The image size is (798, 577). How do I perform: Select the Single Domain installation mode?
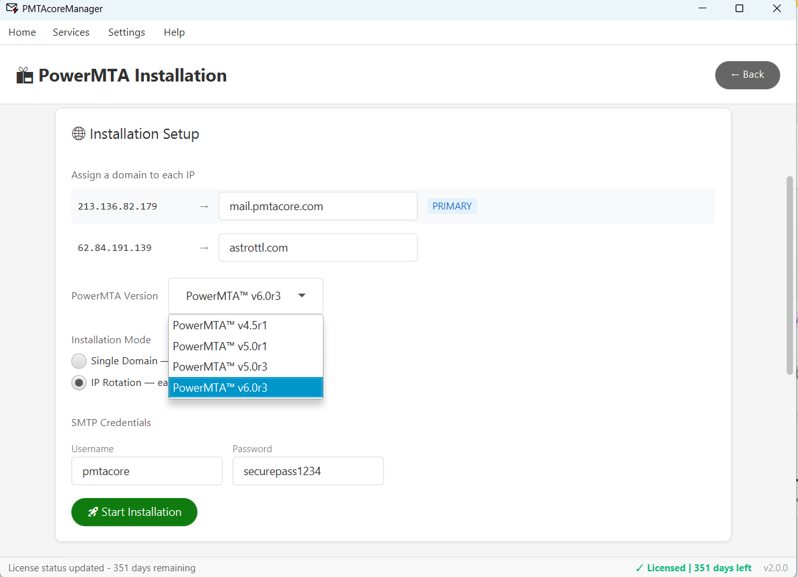78,360
